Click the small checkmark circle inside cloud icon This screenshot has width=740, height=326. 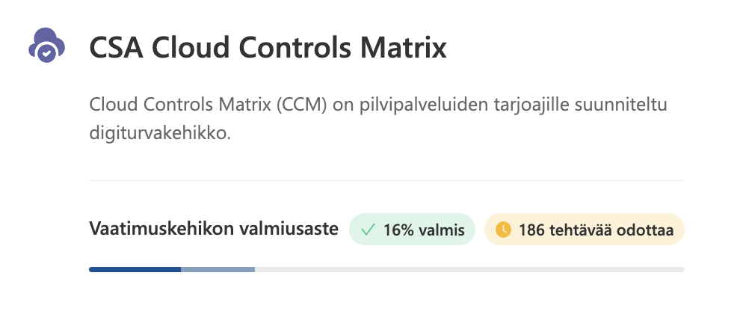47,54
